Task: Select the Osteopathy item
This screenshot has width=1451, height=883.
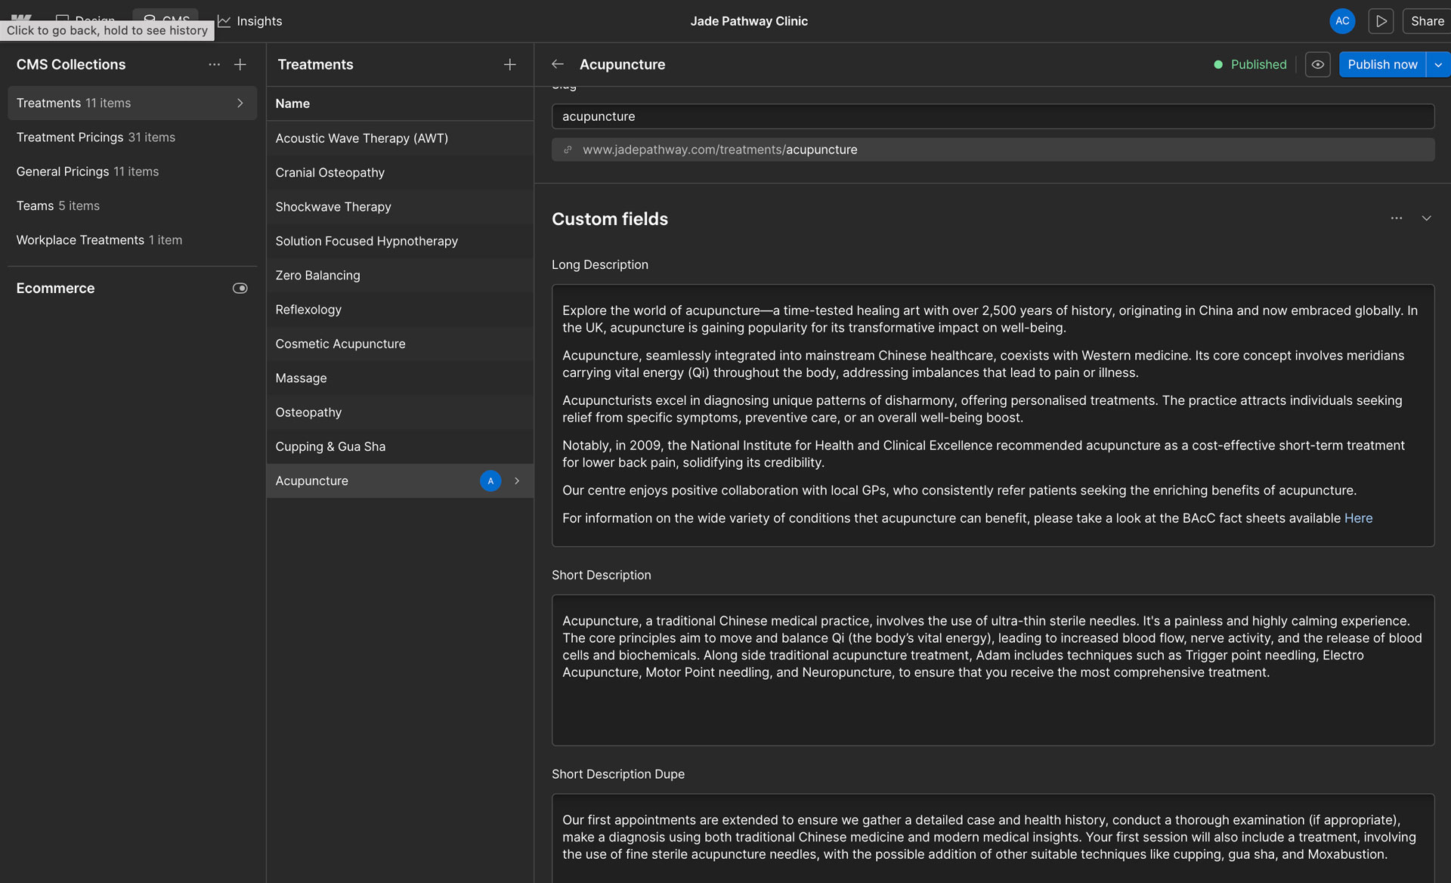Action: tap(400, 412)
